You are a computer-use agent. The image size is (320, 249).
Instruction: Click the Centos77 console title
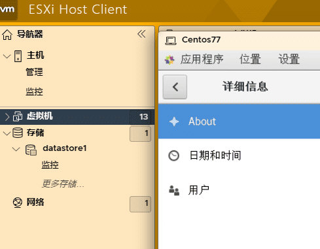click(x=201, y=40)
